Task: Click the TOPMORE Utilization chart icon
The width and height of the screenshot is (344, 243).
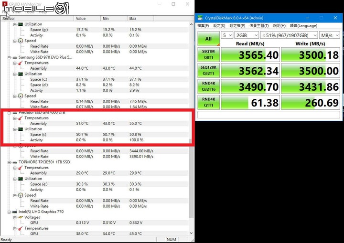Action: (21, 179)
